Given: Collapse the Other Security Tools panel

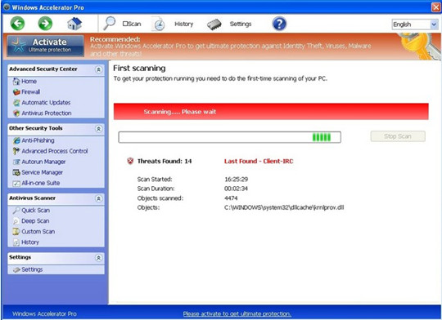Looking at the screenshot, I should 98,129.
